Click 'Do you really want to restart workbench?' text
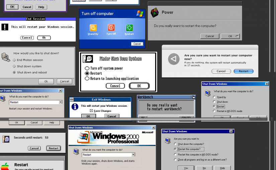The width and height of the screenshot is (276, 170). (164, 107)
